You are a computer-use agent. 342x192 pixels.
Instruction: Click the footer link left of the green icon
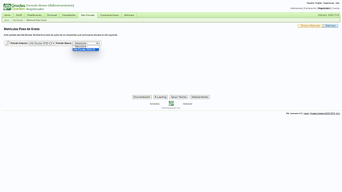click(154, 103)
